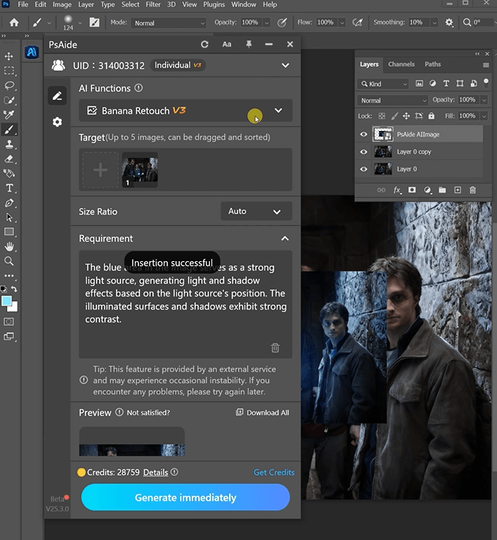Collapse the Requirement section
Screen dimensions: 497x540
click(285, 238)
